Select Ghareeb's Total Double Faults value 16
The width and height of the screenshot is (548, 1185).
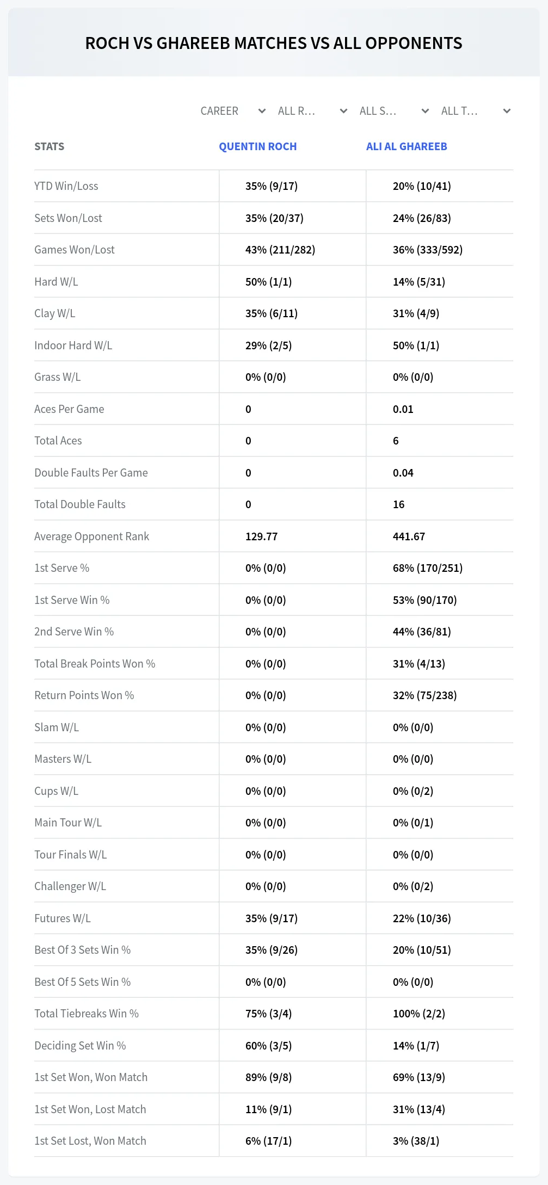pyautogui.click(x=399, y=504)
